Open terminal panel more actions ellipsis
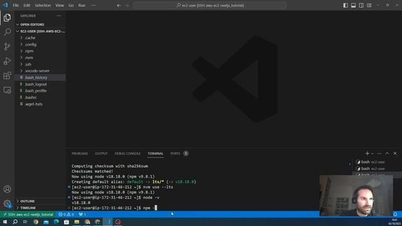 tap(379, 153)
